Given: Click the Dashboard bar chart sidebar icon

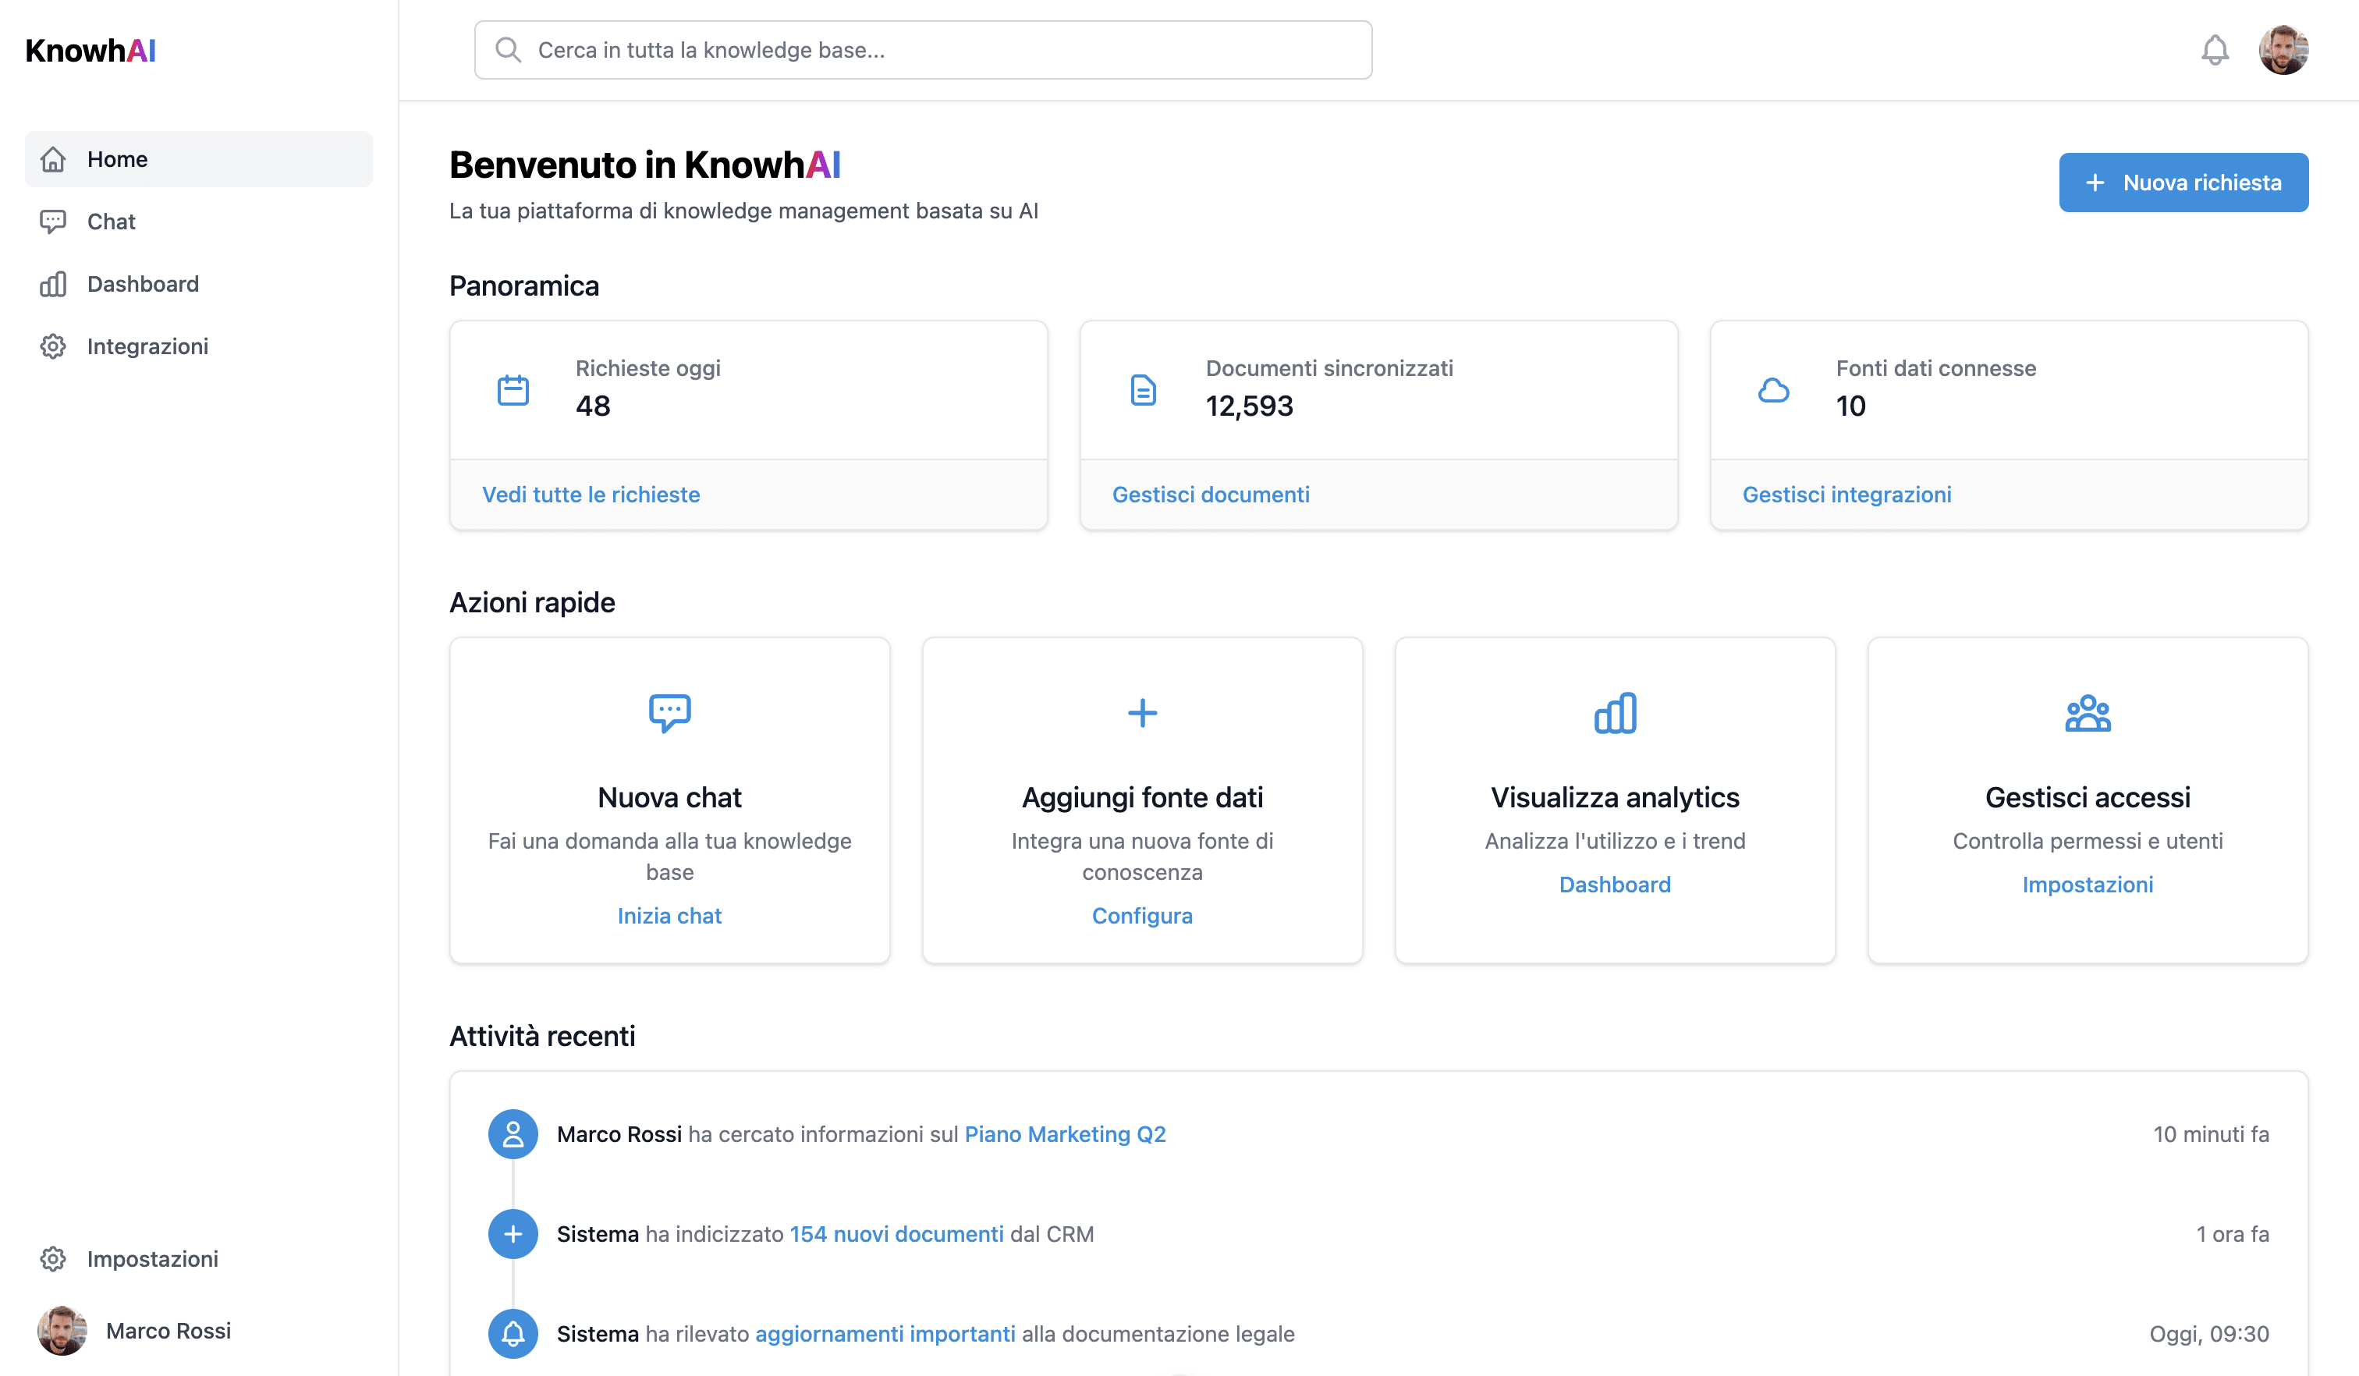Looking at the screenshot, I should [x=53, y=285].
